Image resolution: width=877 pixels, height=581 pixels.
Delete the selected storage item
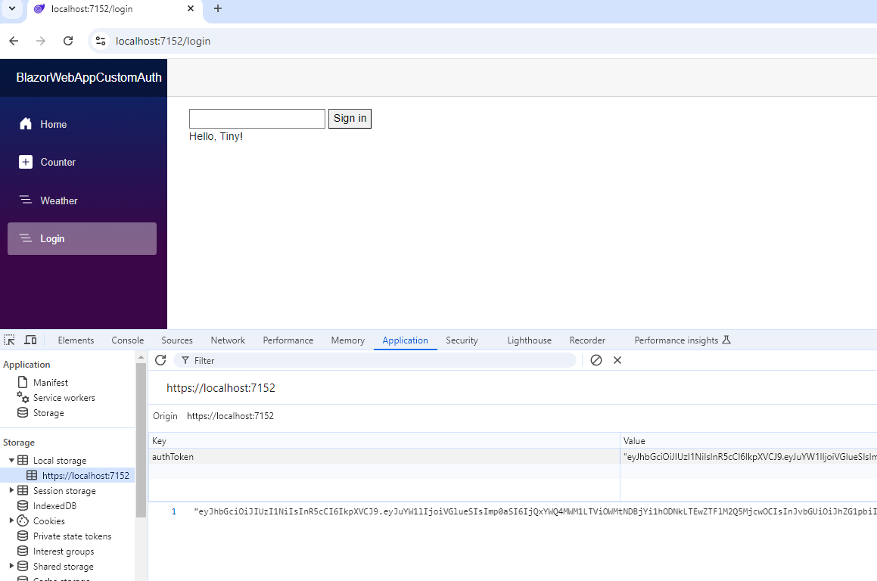617,360
